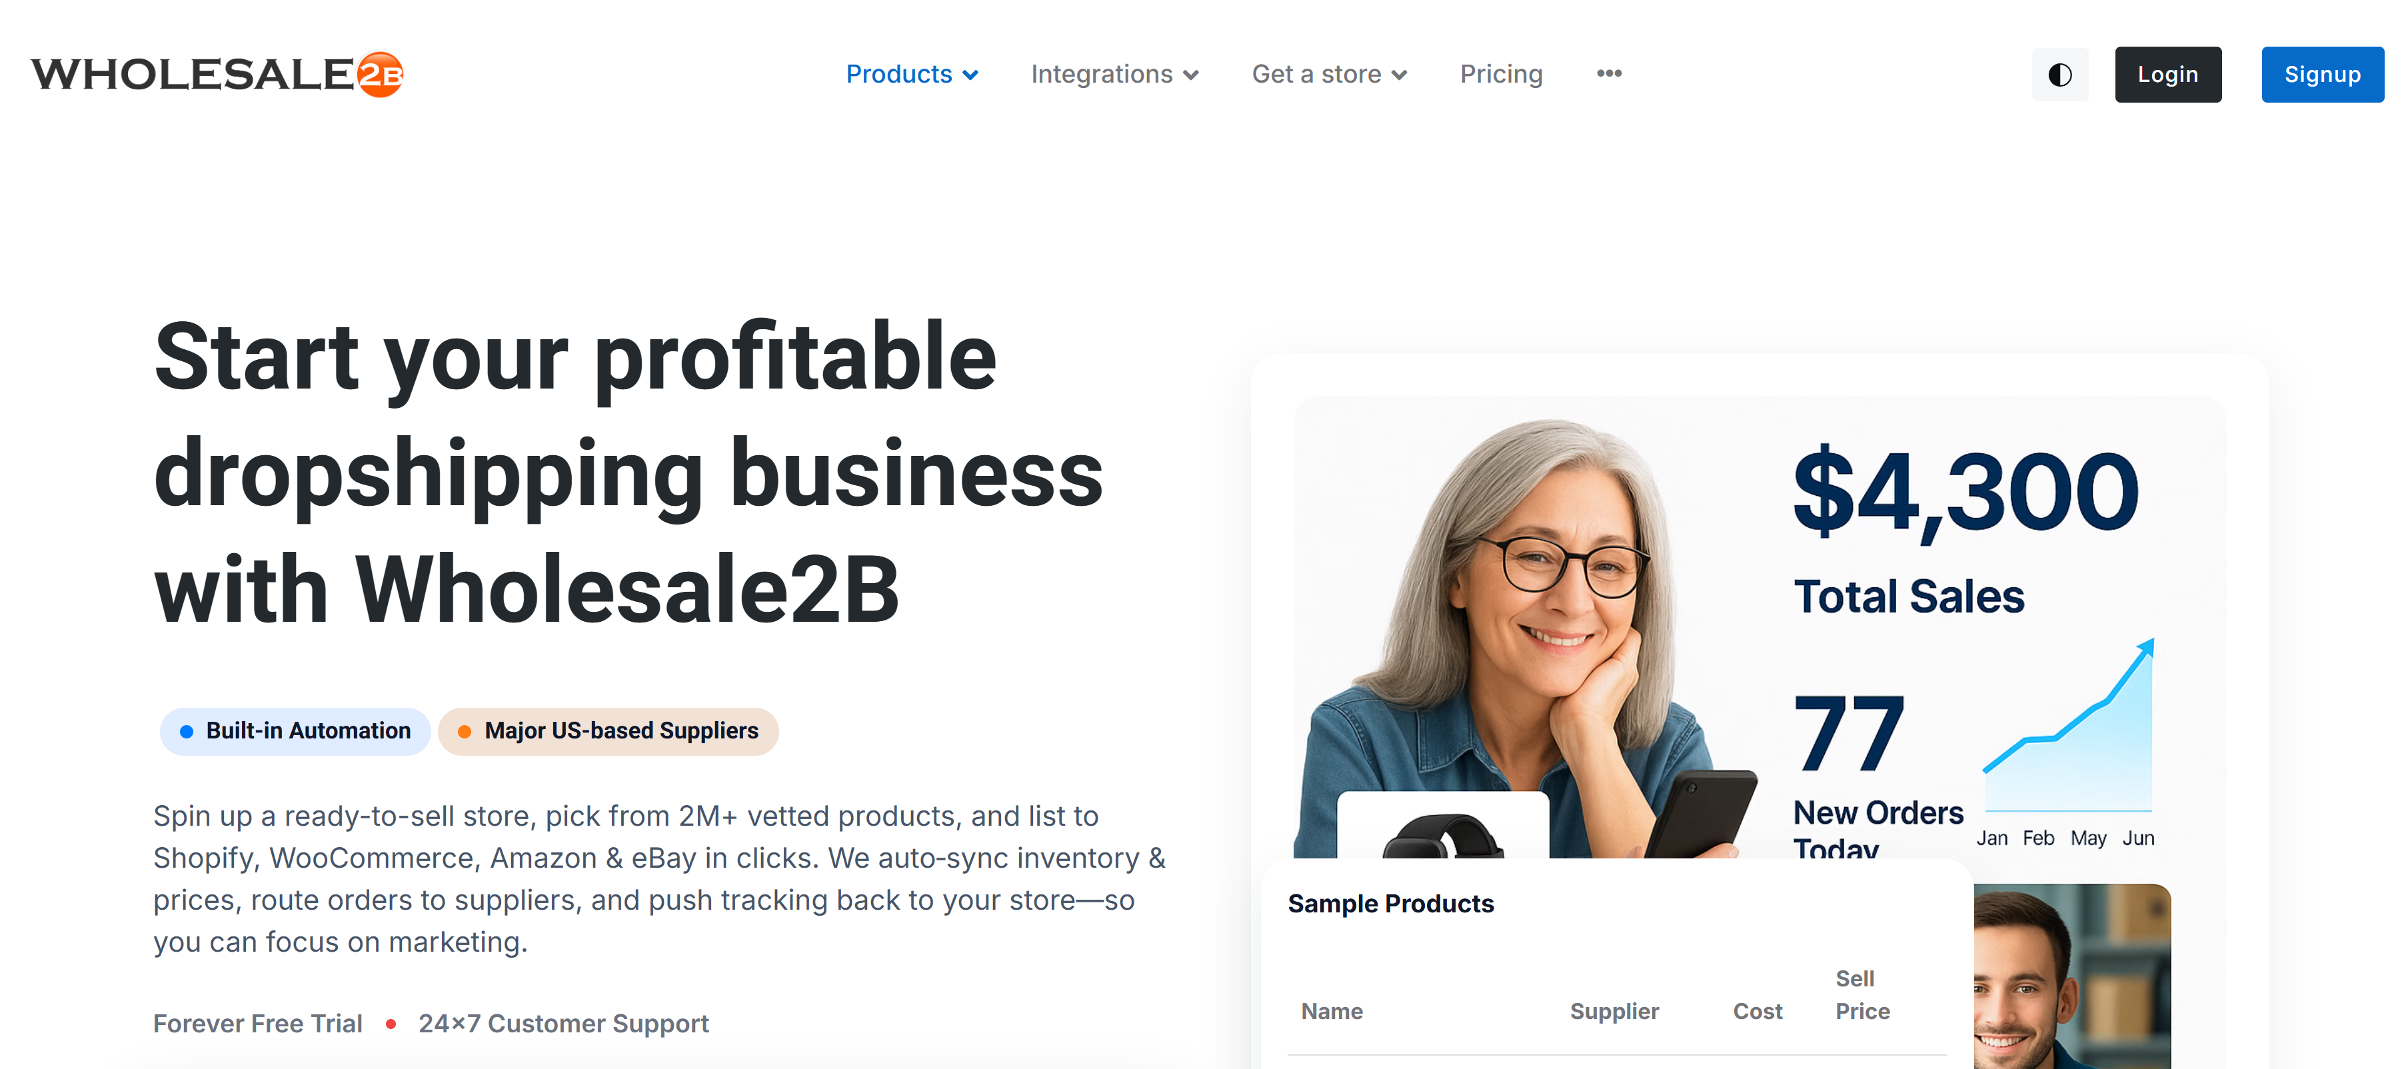The image size is (2406, 1069).
Task: Click the smiling woman hero photo
Action: tap(1532, 616)
